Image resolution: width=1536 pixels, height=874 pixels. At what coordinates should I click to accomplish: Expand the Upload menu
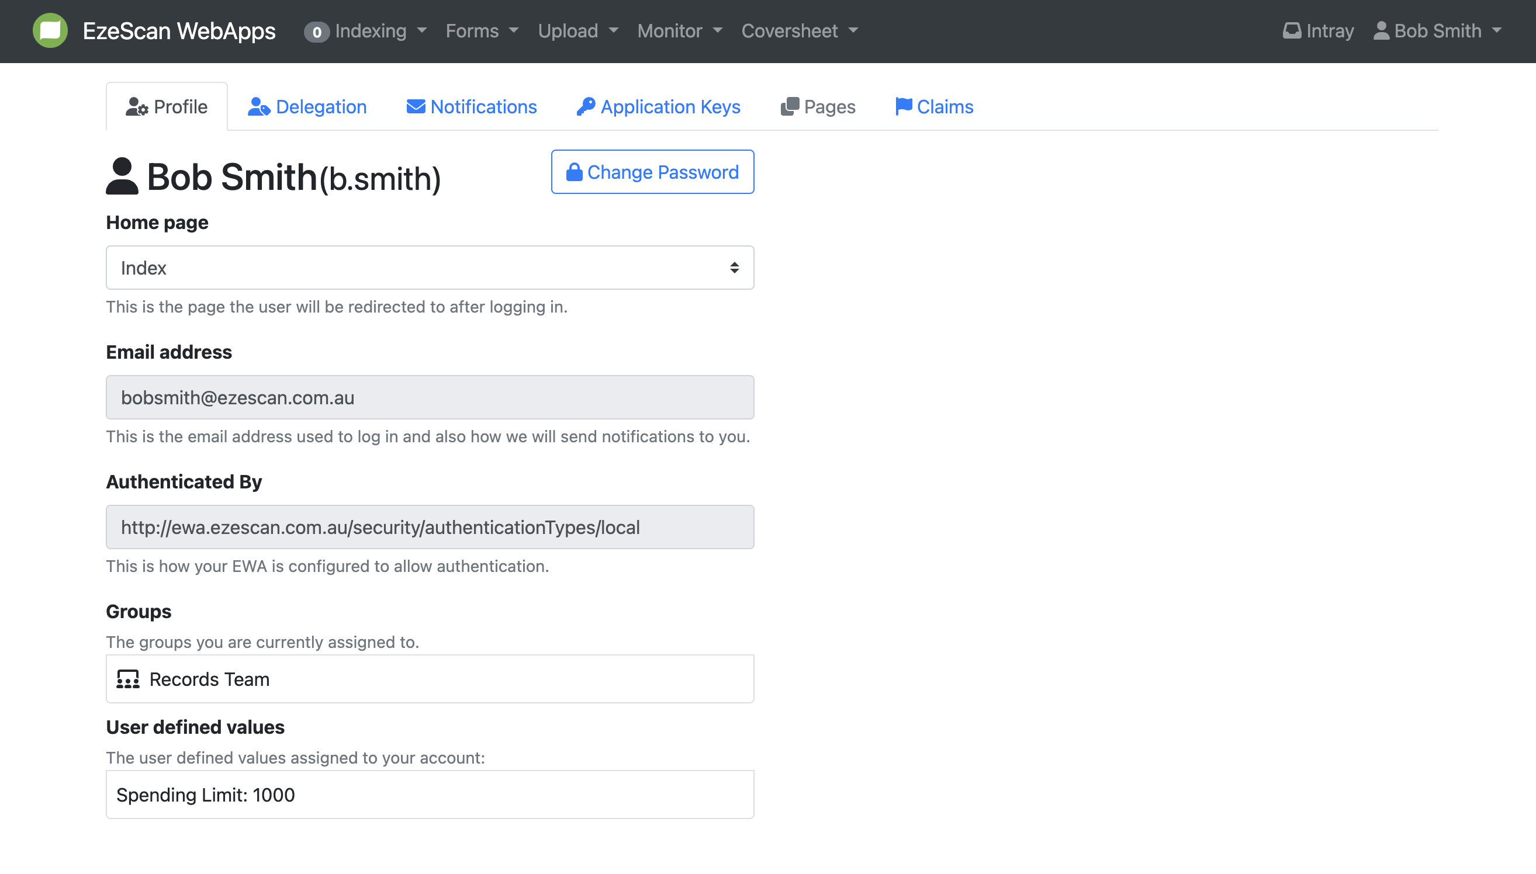577,30
